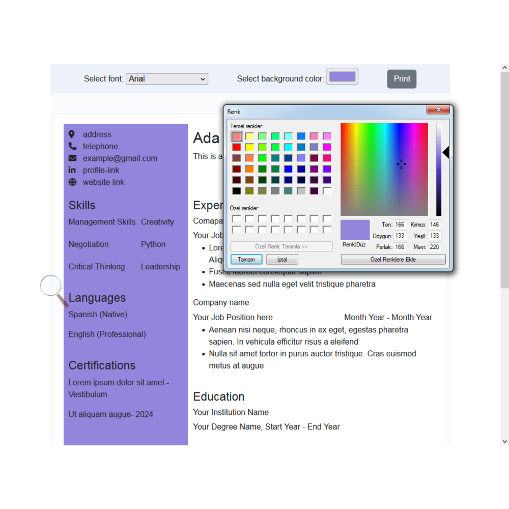509x509 pixels.
Task: Click Spanish (Native) language entry
Action: (x=98, y=315)
